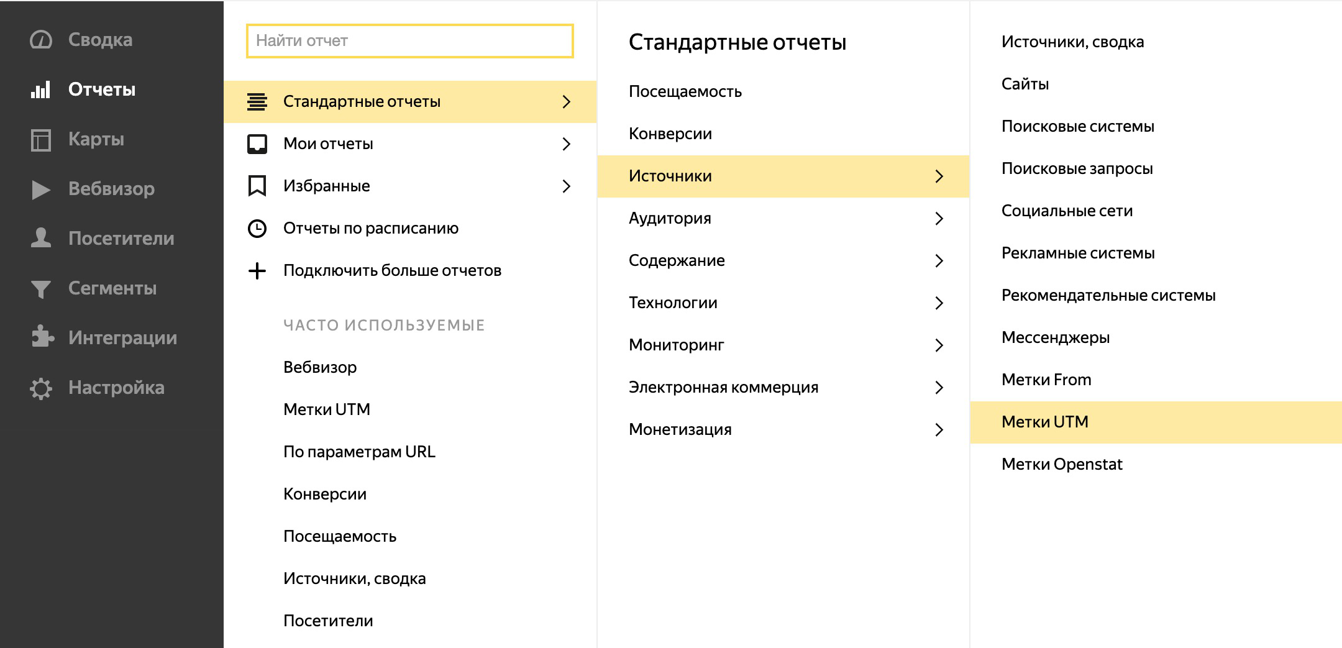1342x648 pixels.
Task: Select the Сегменты funnel icon
Action: pyautogui.click(x=41, y=289)
